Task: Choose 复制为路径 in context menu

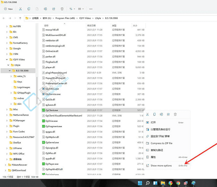Action: click(x=167, y=150)
